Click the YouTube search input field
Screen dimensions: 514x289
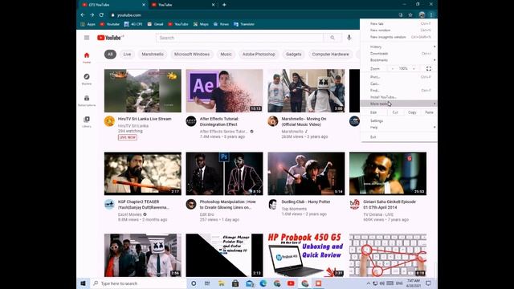pos(239,38)
